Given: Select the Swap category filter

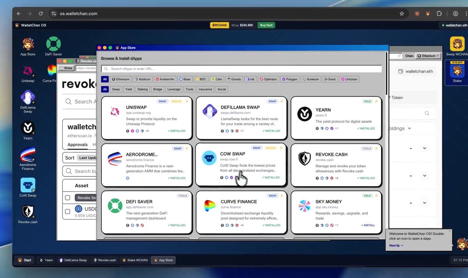Looking at the screenshot, I should [x=116, y=89].
